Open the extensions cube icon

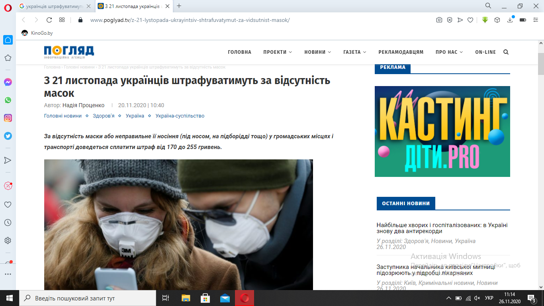[x=497, y=20]
